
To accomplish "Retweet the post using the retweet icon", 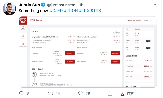I will point(51,93).
